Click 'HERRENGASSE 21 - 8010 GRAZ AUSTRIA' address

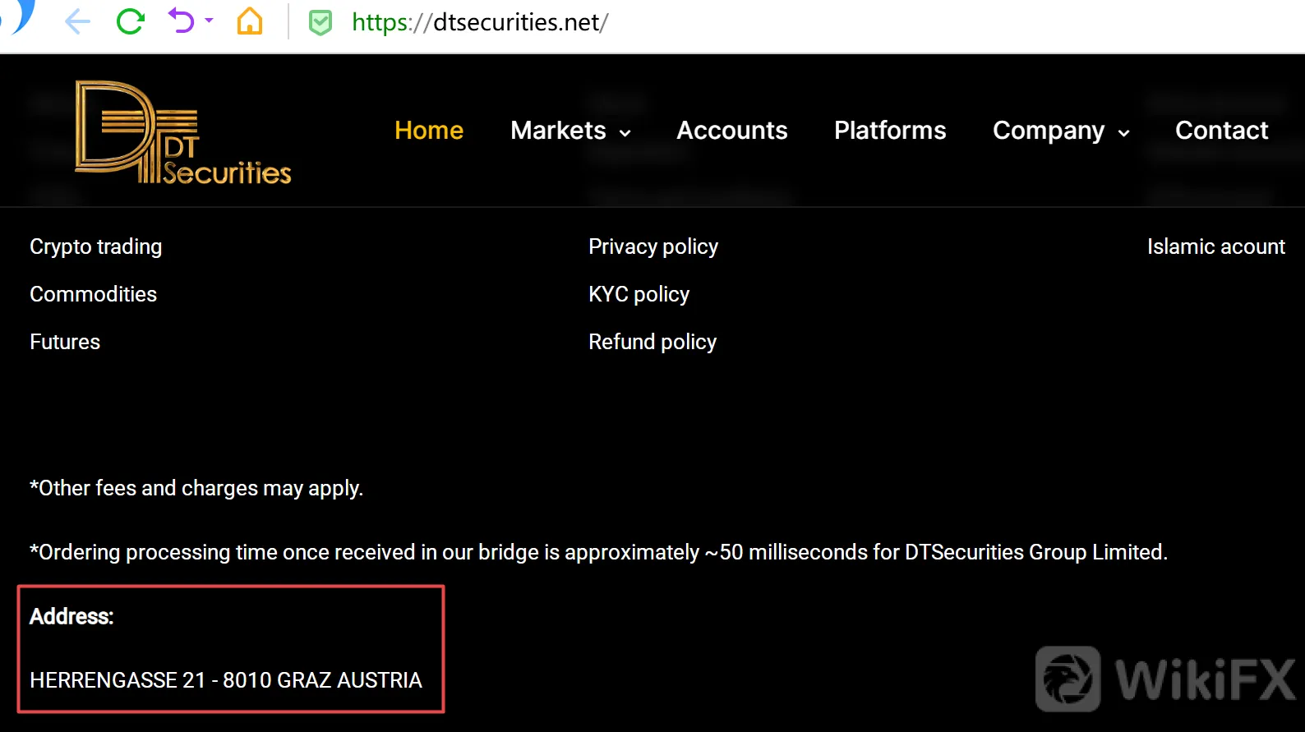[x=226, y=680]
